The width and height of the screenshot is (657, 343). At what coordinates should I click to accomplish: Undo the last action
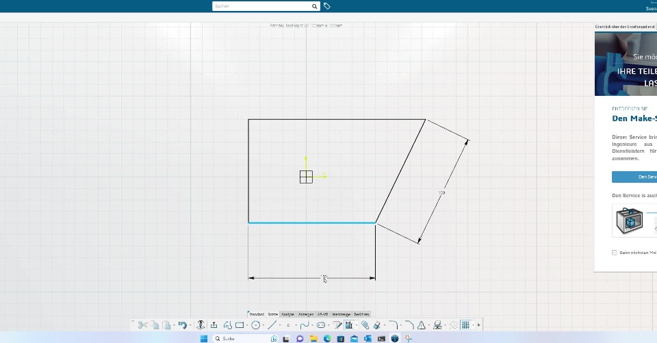pyautogui.click(x=182, y=325)
